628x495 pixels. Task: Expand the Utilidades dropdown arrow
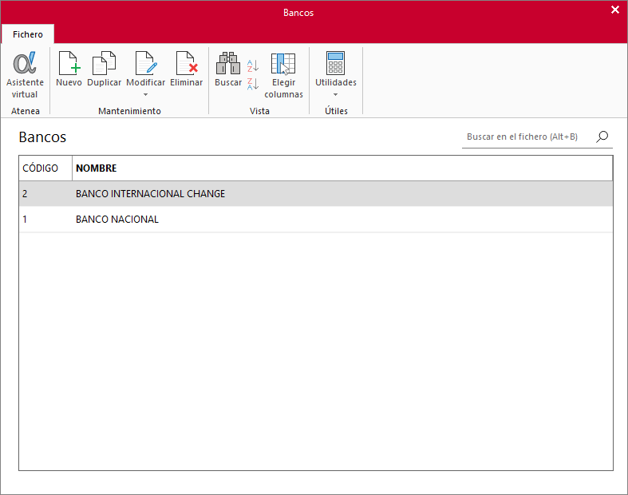click(x=336, y=94)
